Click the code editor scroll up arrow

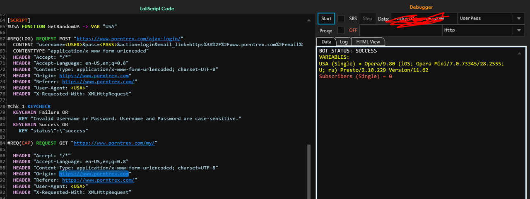tap(308, 20)
